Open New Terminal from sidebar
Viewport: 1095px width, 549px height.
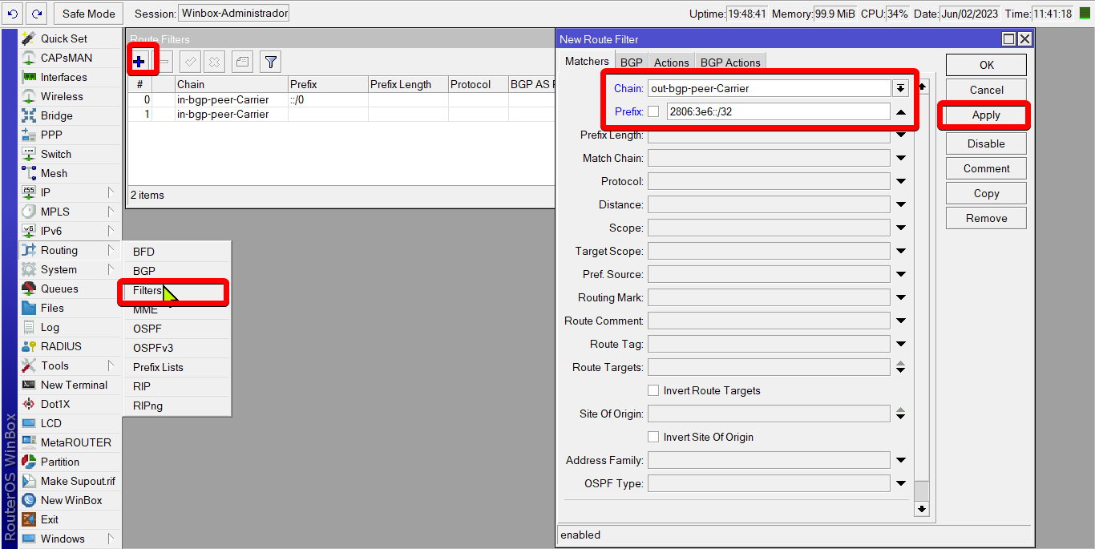(x=74, y=385)
